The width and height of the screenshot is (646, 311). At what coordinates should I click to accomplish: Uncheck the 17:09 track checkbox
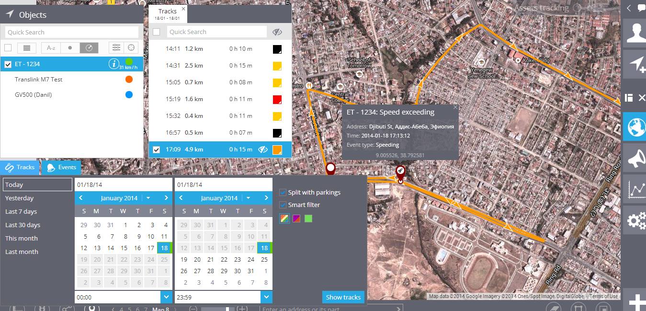pos(156,150)
